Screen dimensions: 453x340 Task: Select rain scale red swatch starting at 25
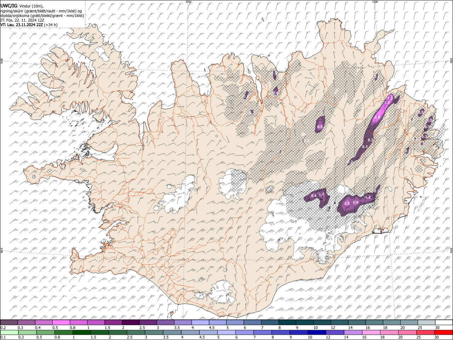pos(425,332)
